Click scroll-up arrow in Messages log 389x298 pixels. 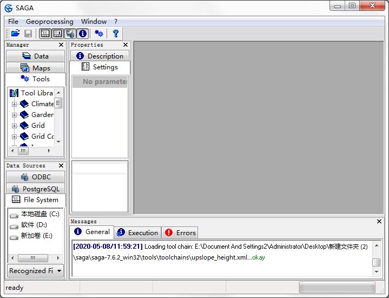tap(377, 245)
